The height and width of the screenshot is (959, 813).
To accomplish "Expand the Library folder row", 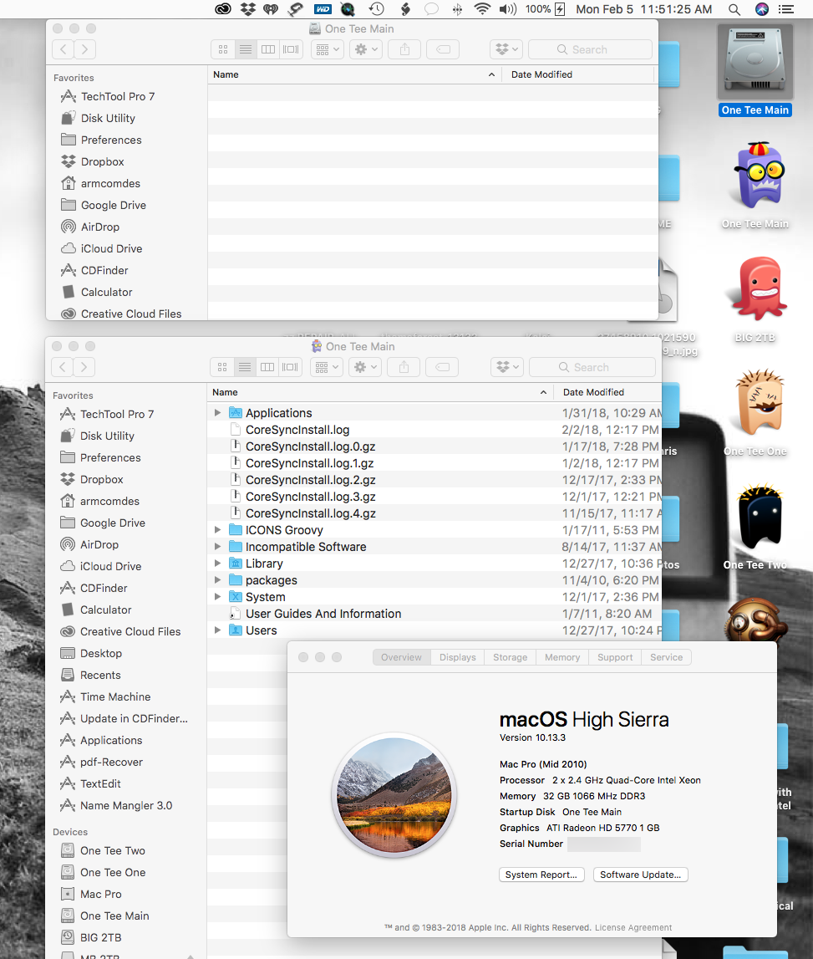I will pyautogui.click(x=217, y=564).
